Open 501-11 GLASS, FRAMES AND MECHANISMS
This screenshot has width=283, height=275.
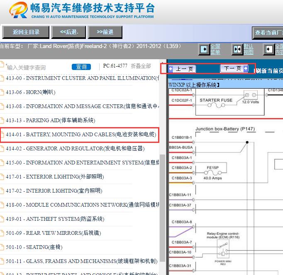click(82, 261)
